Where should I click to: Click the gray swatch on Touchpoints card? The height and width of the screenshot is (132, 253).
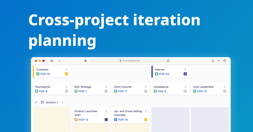click(x=66, y=91)
